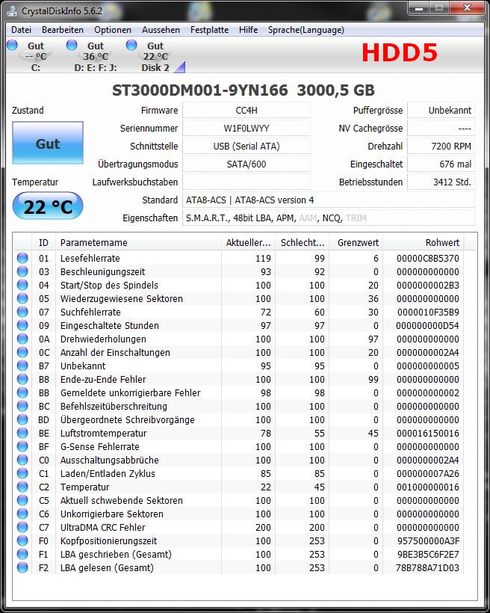Click status icon for Aktuell schwebende Sektoren

coord(22,500)
